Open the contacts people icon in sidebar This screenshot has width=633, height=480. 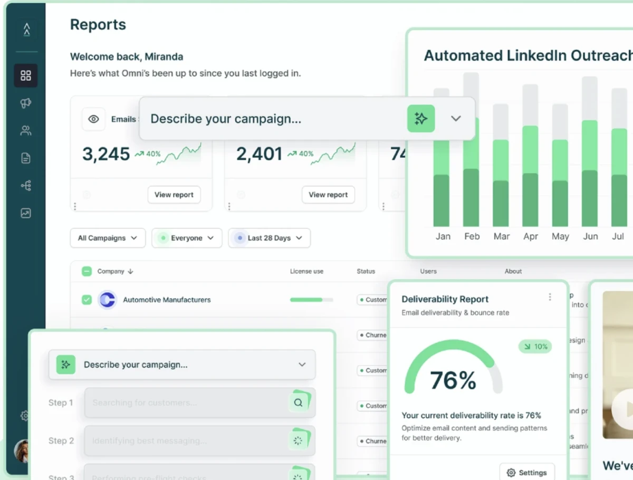[26, 131]
